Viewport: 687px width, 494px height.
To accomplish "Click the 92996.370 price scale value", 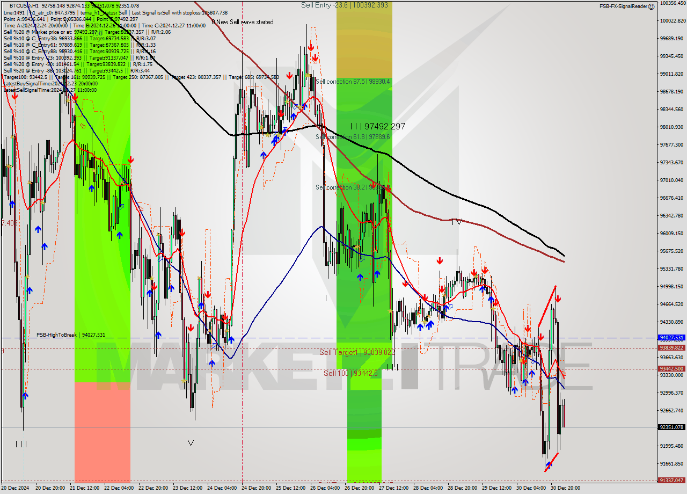I will (672, 393).
